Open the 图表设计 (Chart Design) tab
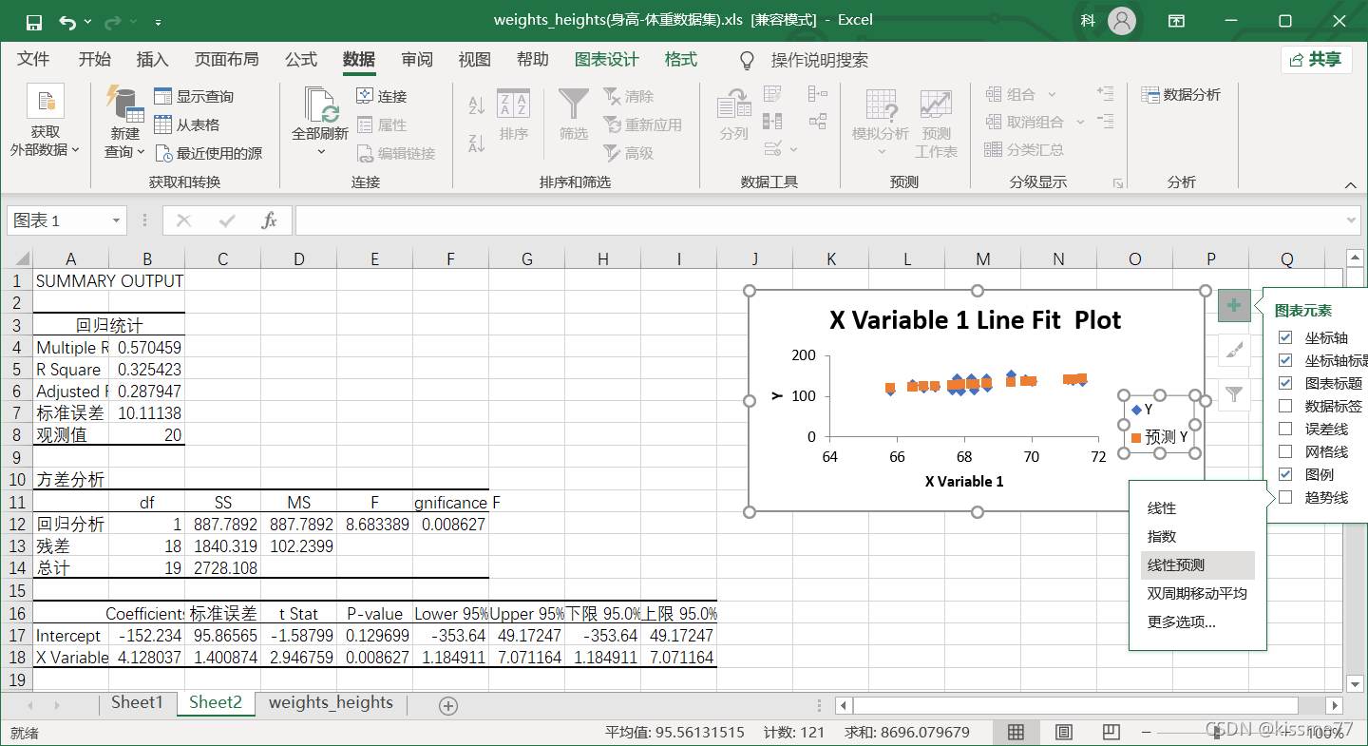Viewport: 1368px width, 746px height. coord(607,59)
